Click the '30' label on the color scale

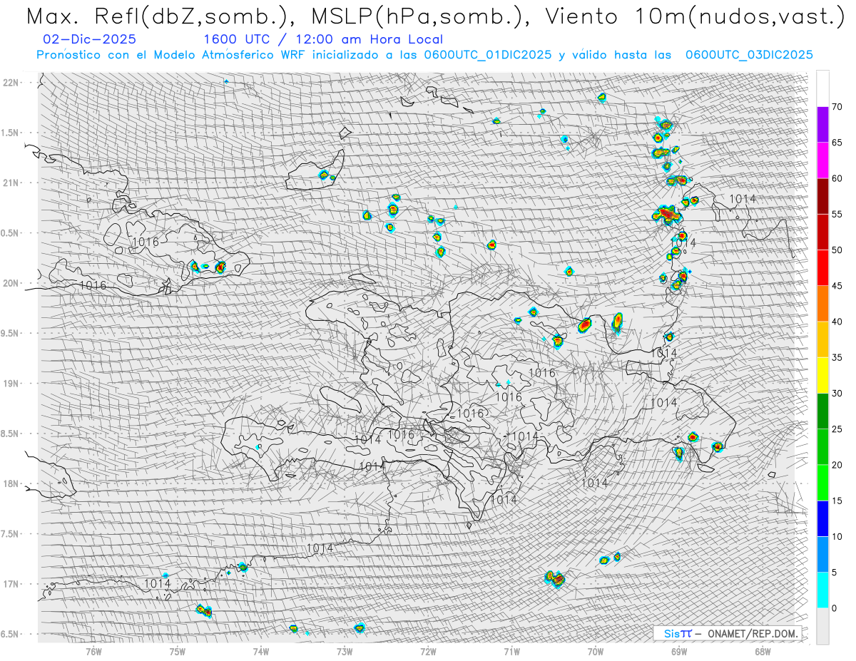click(837, 393)
